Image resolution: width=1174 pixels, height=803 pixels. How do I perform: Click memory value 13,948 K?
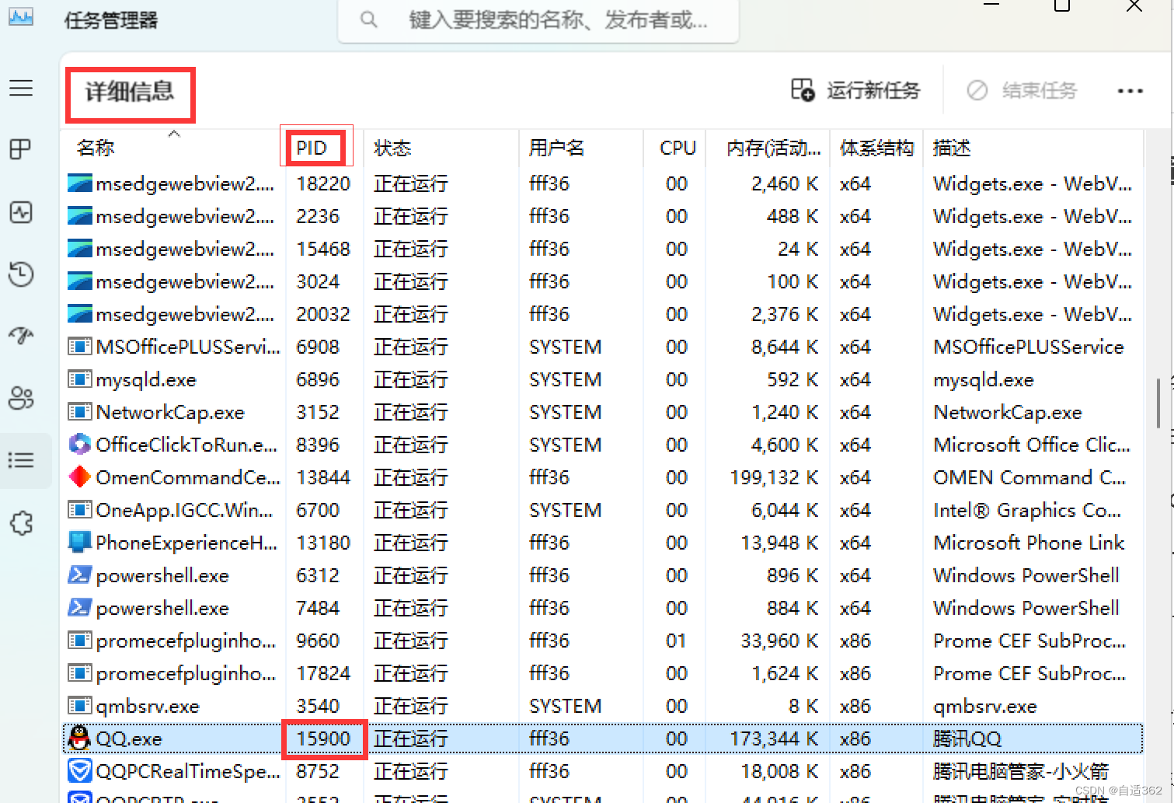tap(779, 543)
